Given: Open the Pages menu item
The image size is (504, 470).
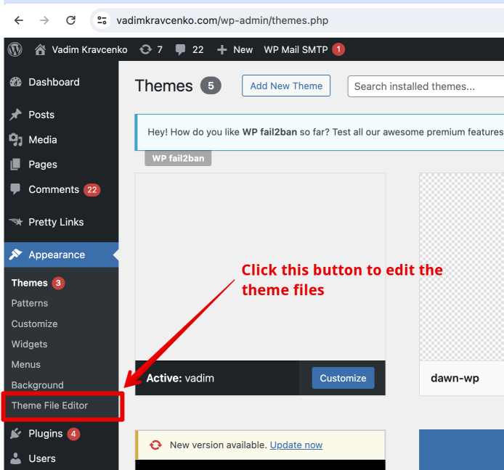Looking at the screenshot, I should tap(43, 165).
